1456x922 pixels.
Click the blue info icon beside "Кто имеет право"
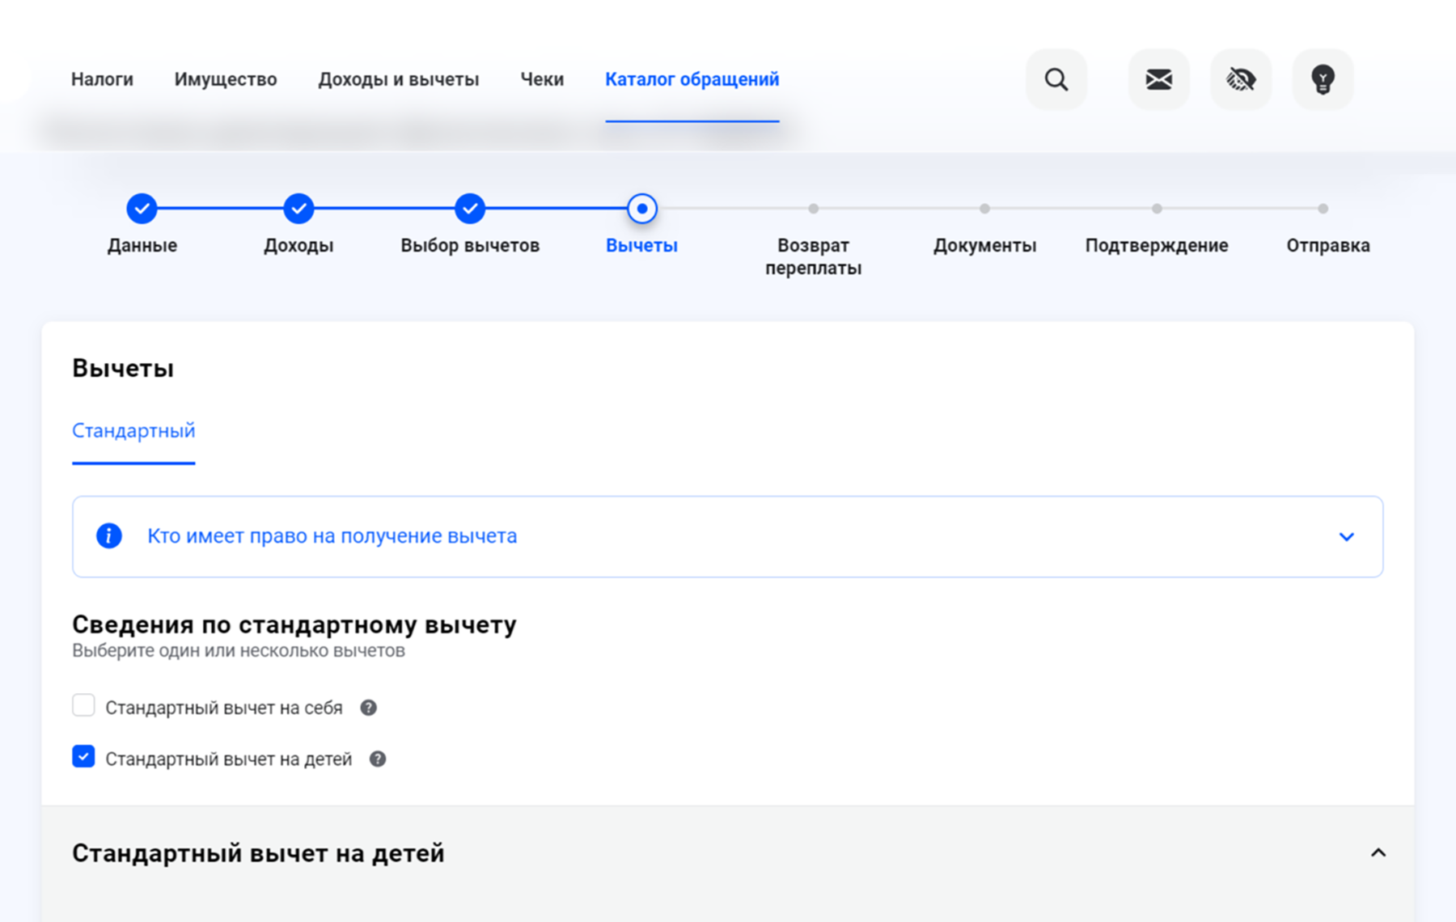(x=109, y=535)
